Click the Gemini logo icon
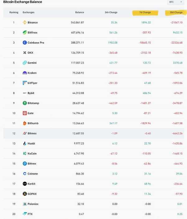 tap(25, 63)
